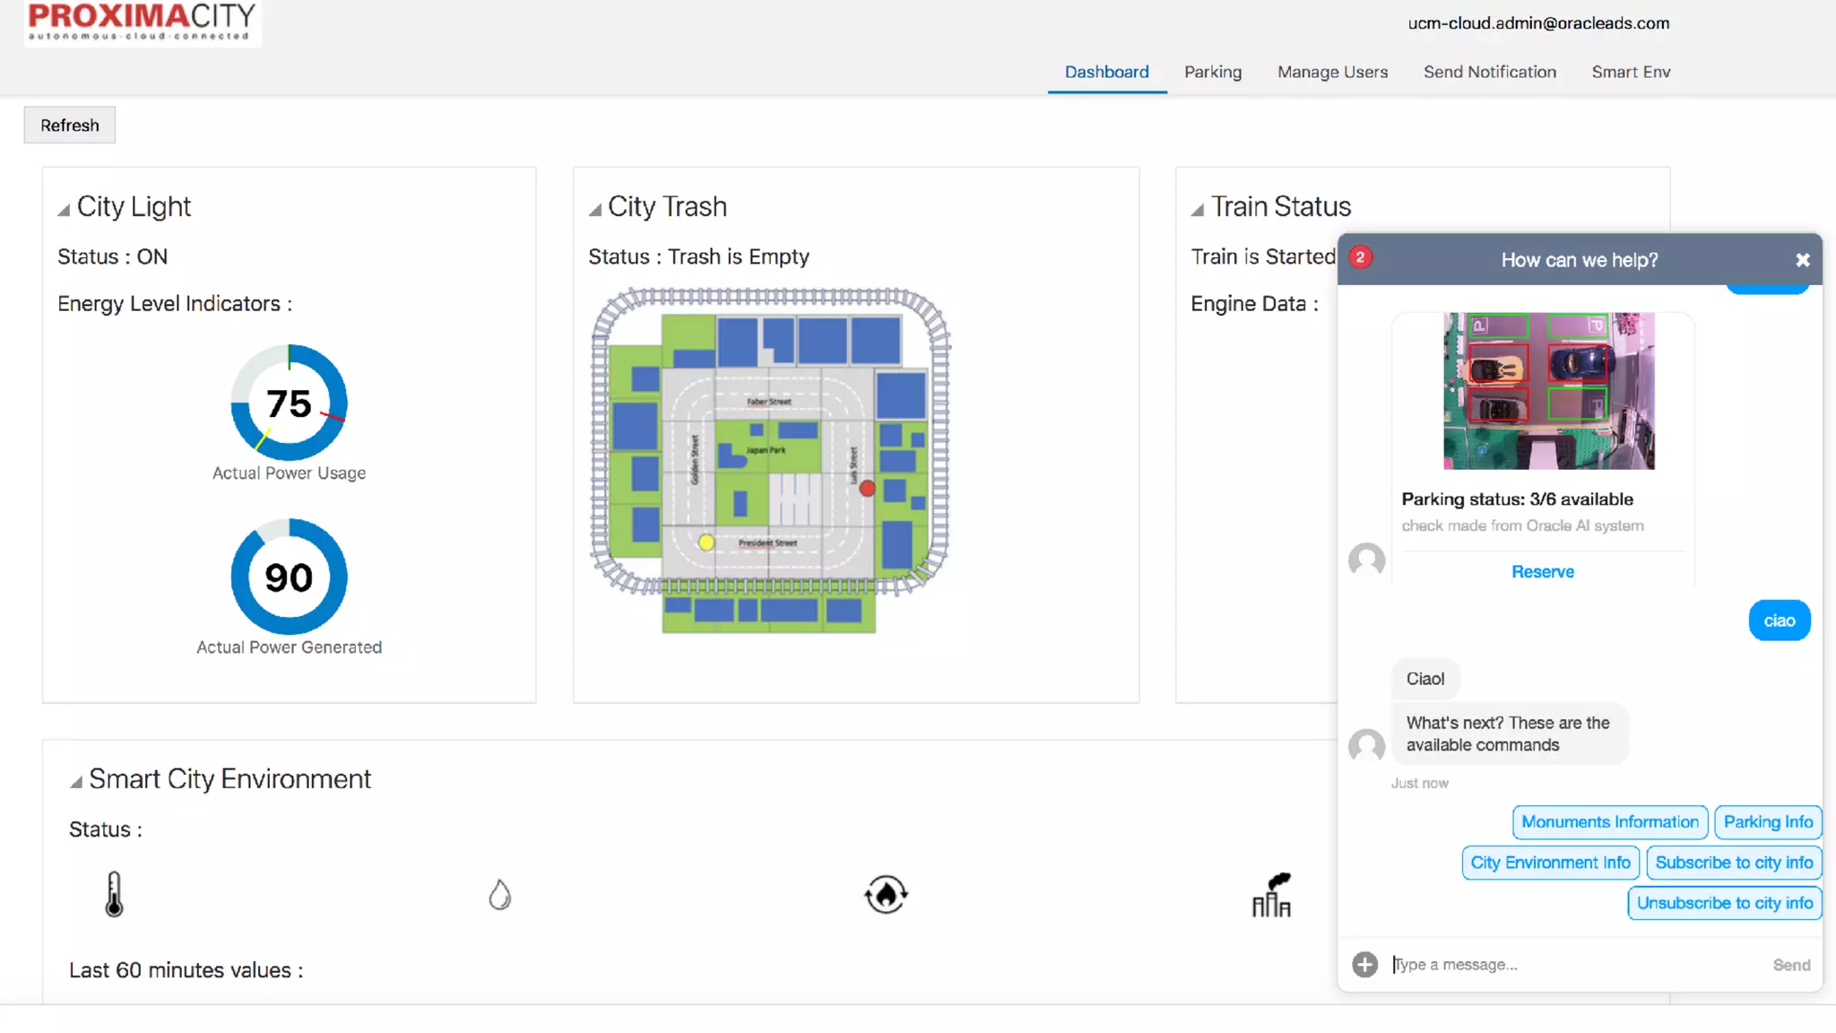
Task: Click the plus attachment icon in chat
Action: point(1364,965)
